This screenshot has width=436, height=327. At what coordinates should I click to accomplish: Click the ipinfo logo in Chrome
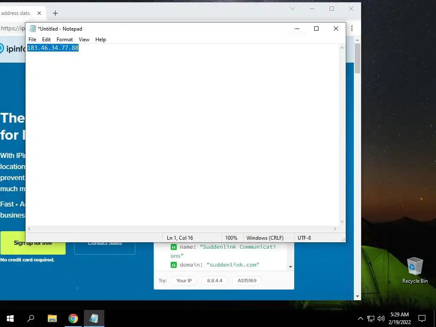click(13, 49)
